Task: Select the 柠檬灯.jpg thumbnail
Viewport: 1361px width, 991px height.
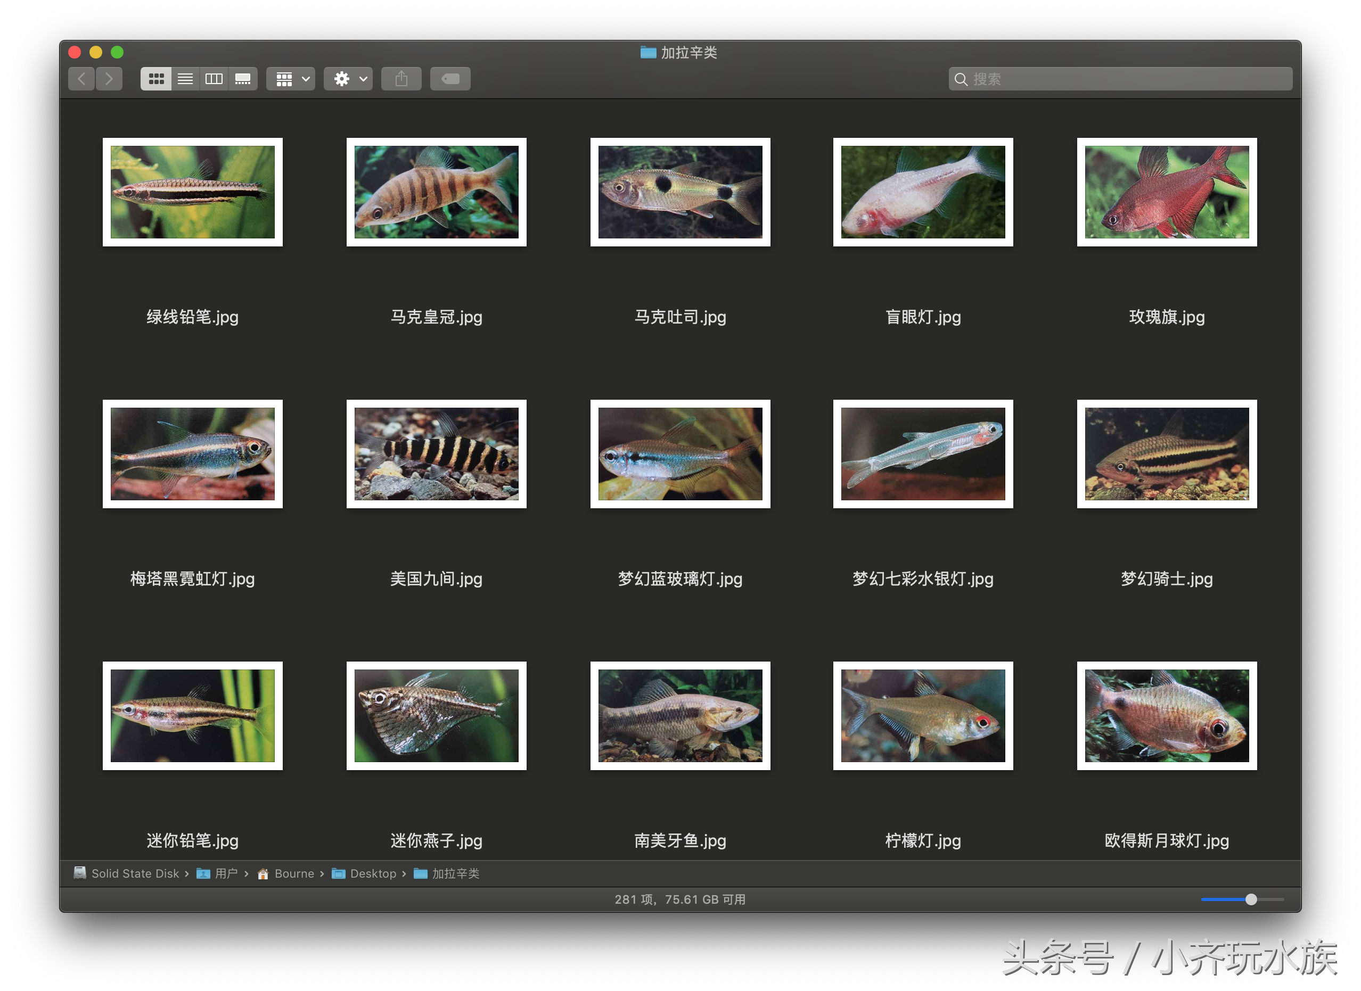Action: [x=923, y=716]
